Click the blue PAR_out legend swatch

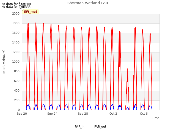(90, 127)
